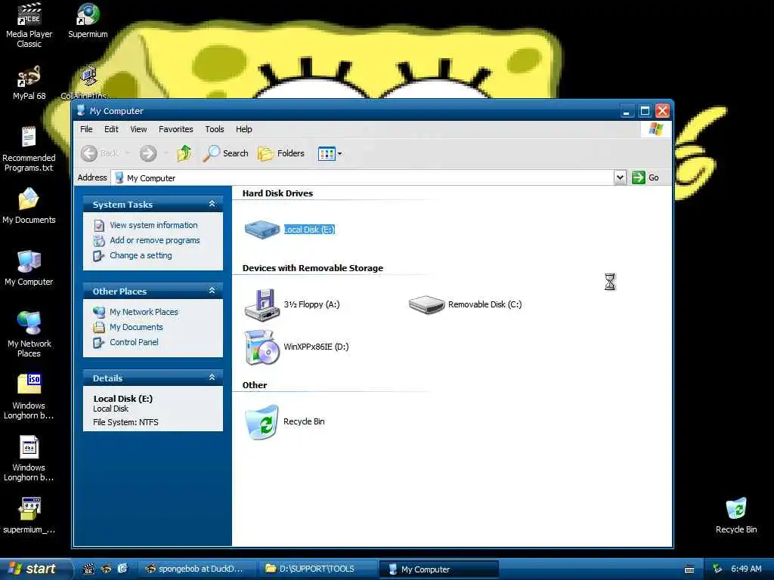Switch to spongebob at DuckDuckGo taskbar button

click(x=196, y=569)
